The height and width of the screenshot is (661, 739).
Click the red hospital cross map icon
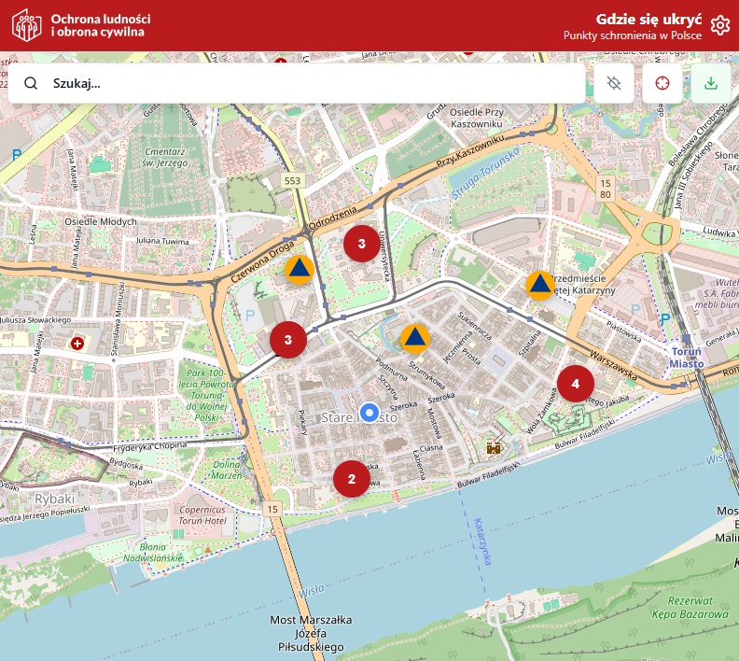[x=77, y=344]
